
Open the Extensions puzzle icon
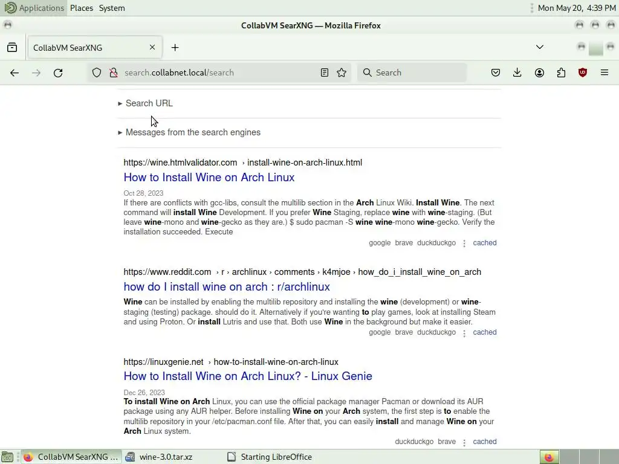(561, 72)
